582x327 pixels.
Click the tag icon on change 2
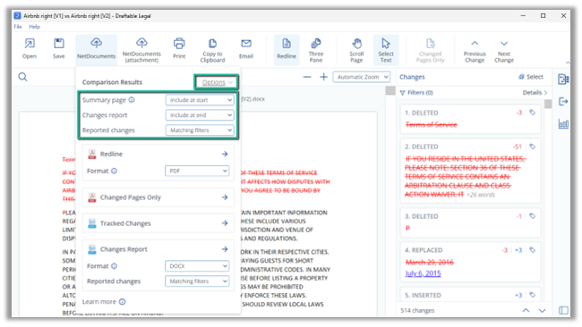532,147
